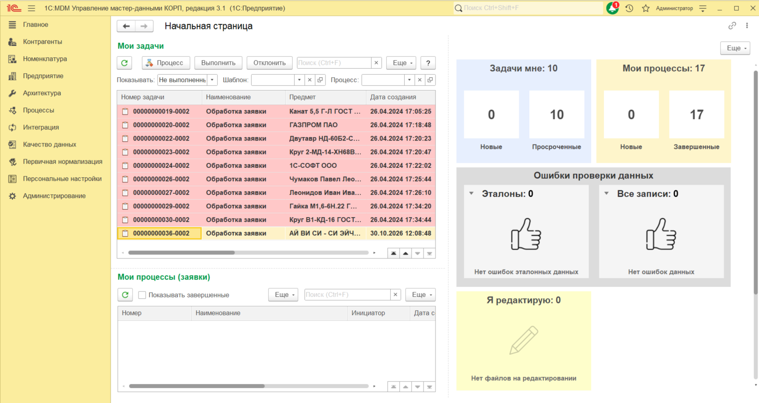This screenshot has width=759, height=403.
Task: Open the Процесс dropdown arrow
Action: pyautogui.click(x=410, y=80)
